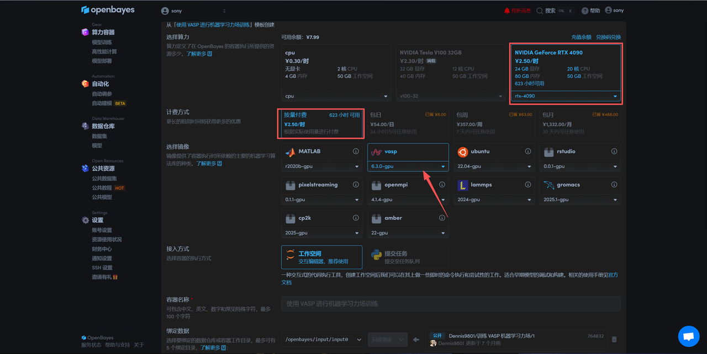This screenshot has height=354, width=707.
Task: Open the 帮助与支持 footer link
Action: pyautogui.click(x=118, y=345)
